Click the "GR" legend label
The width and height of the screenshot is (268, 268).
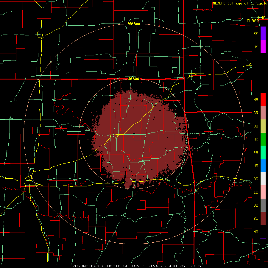click(x=255, y=113)
